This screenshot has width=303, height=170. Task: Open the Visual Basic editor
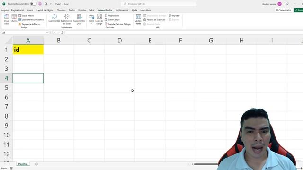click(x=7, y=19)
